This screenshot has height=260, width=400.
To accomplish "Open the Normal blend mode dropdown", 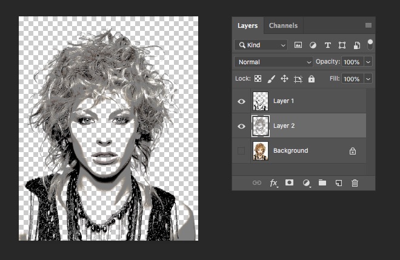I will pos(273,62).
